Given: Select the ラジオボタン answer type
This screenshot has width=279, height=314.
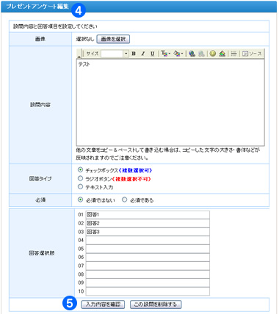Looking at the screenshot, I should tap(80, 178).
